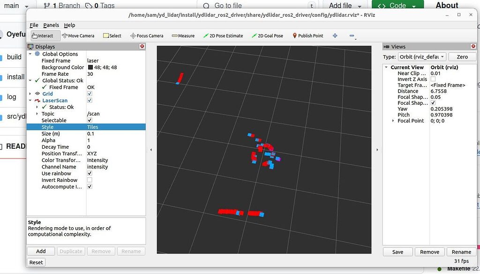The height and width of the screenshot is (274, 480).
Task: Start a 2D Pose Estimate
Action: 224,35
